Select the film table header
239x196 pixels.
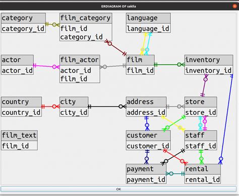pos(140,60)
